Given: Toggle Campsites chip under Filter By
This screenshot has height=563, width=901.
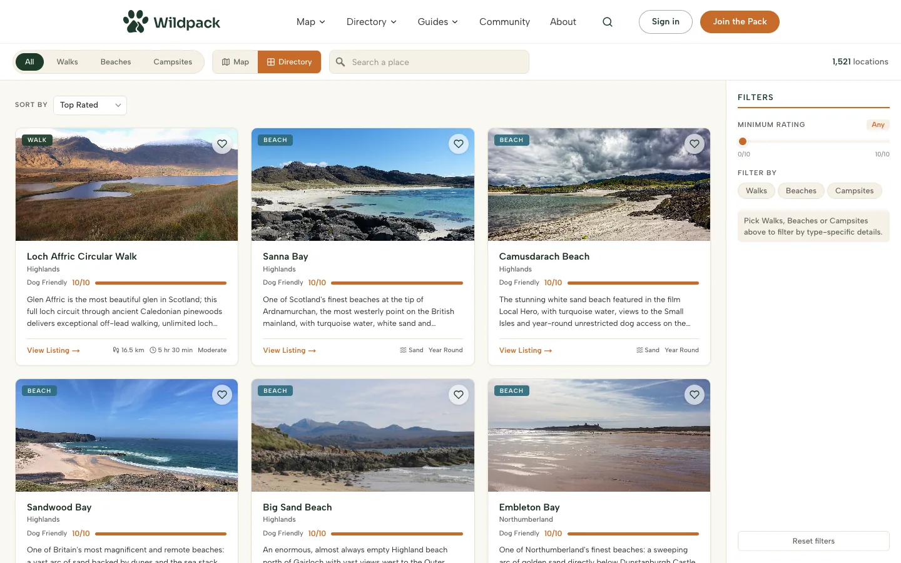Looking at the screenshot, I should pyautogui.click(x=854, y=191).
